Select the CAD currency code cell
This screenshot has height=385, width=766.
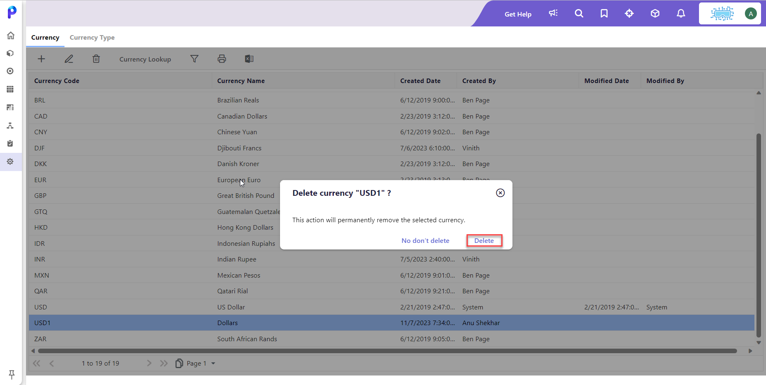coord(120,116)
